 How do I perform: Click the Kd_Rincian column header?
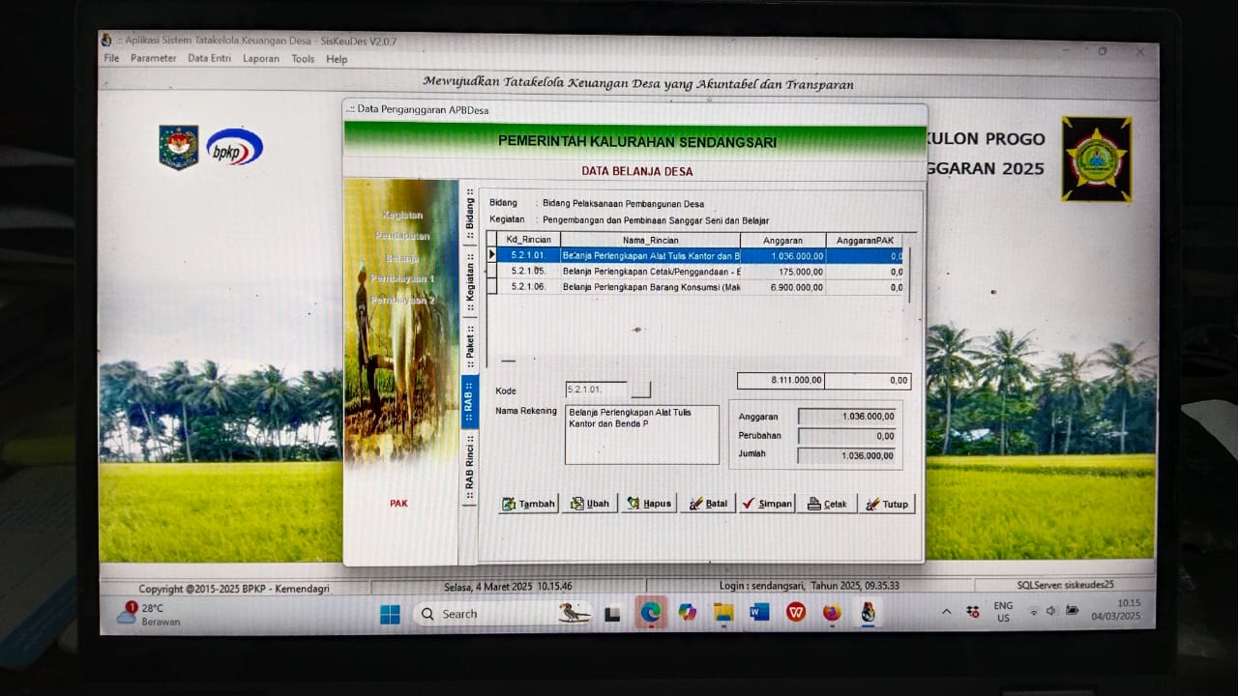528,240
